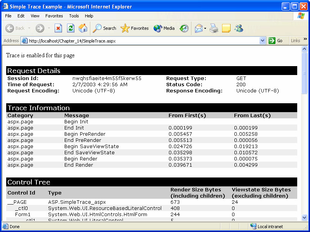310x232 pixels.
Task: Click the Messenger icon in toolbar
Action: pyautogui.click(x=239, y=28)
